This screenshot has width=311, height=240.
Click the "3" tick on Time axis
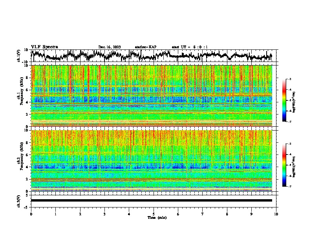(x=104, y=214)
